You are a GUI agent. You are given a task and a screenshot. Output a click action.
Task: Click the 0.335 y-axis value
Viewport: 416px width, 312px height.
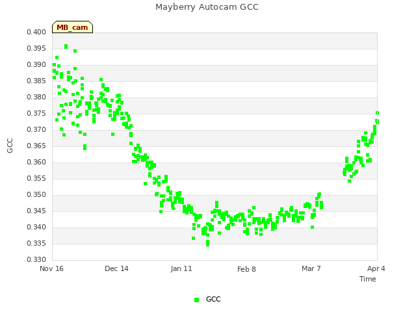coord(36,243)
